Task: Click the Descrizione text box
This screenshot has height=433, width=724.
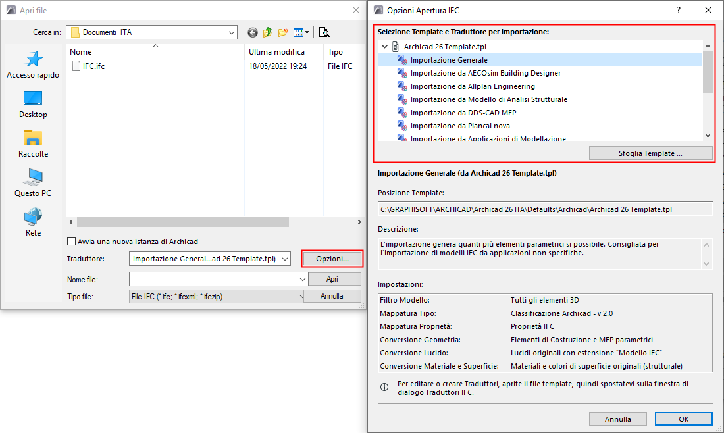Action: pos(546,253)
